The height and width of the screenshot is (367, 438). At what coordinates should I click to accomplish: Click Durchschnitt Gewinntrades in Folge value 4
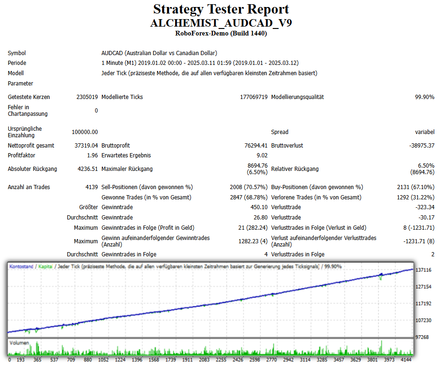[x=266, y=254]
